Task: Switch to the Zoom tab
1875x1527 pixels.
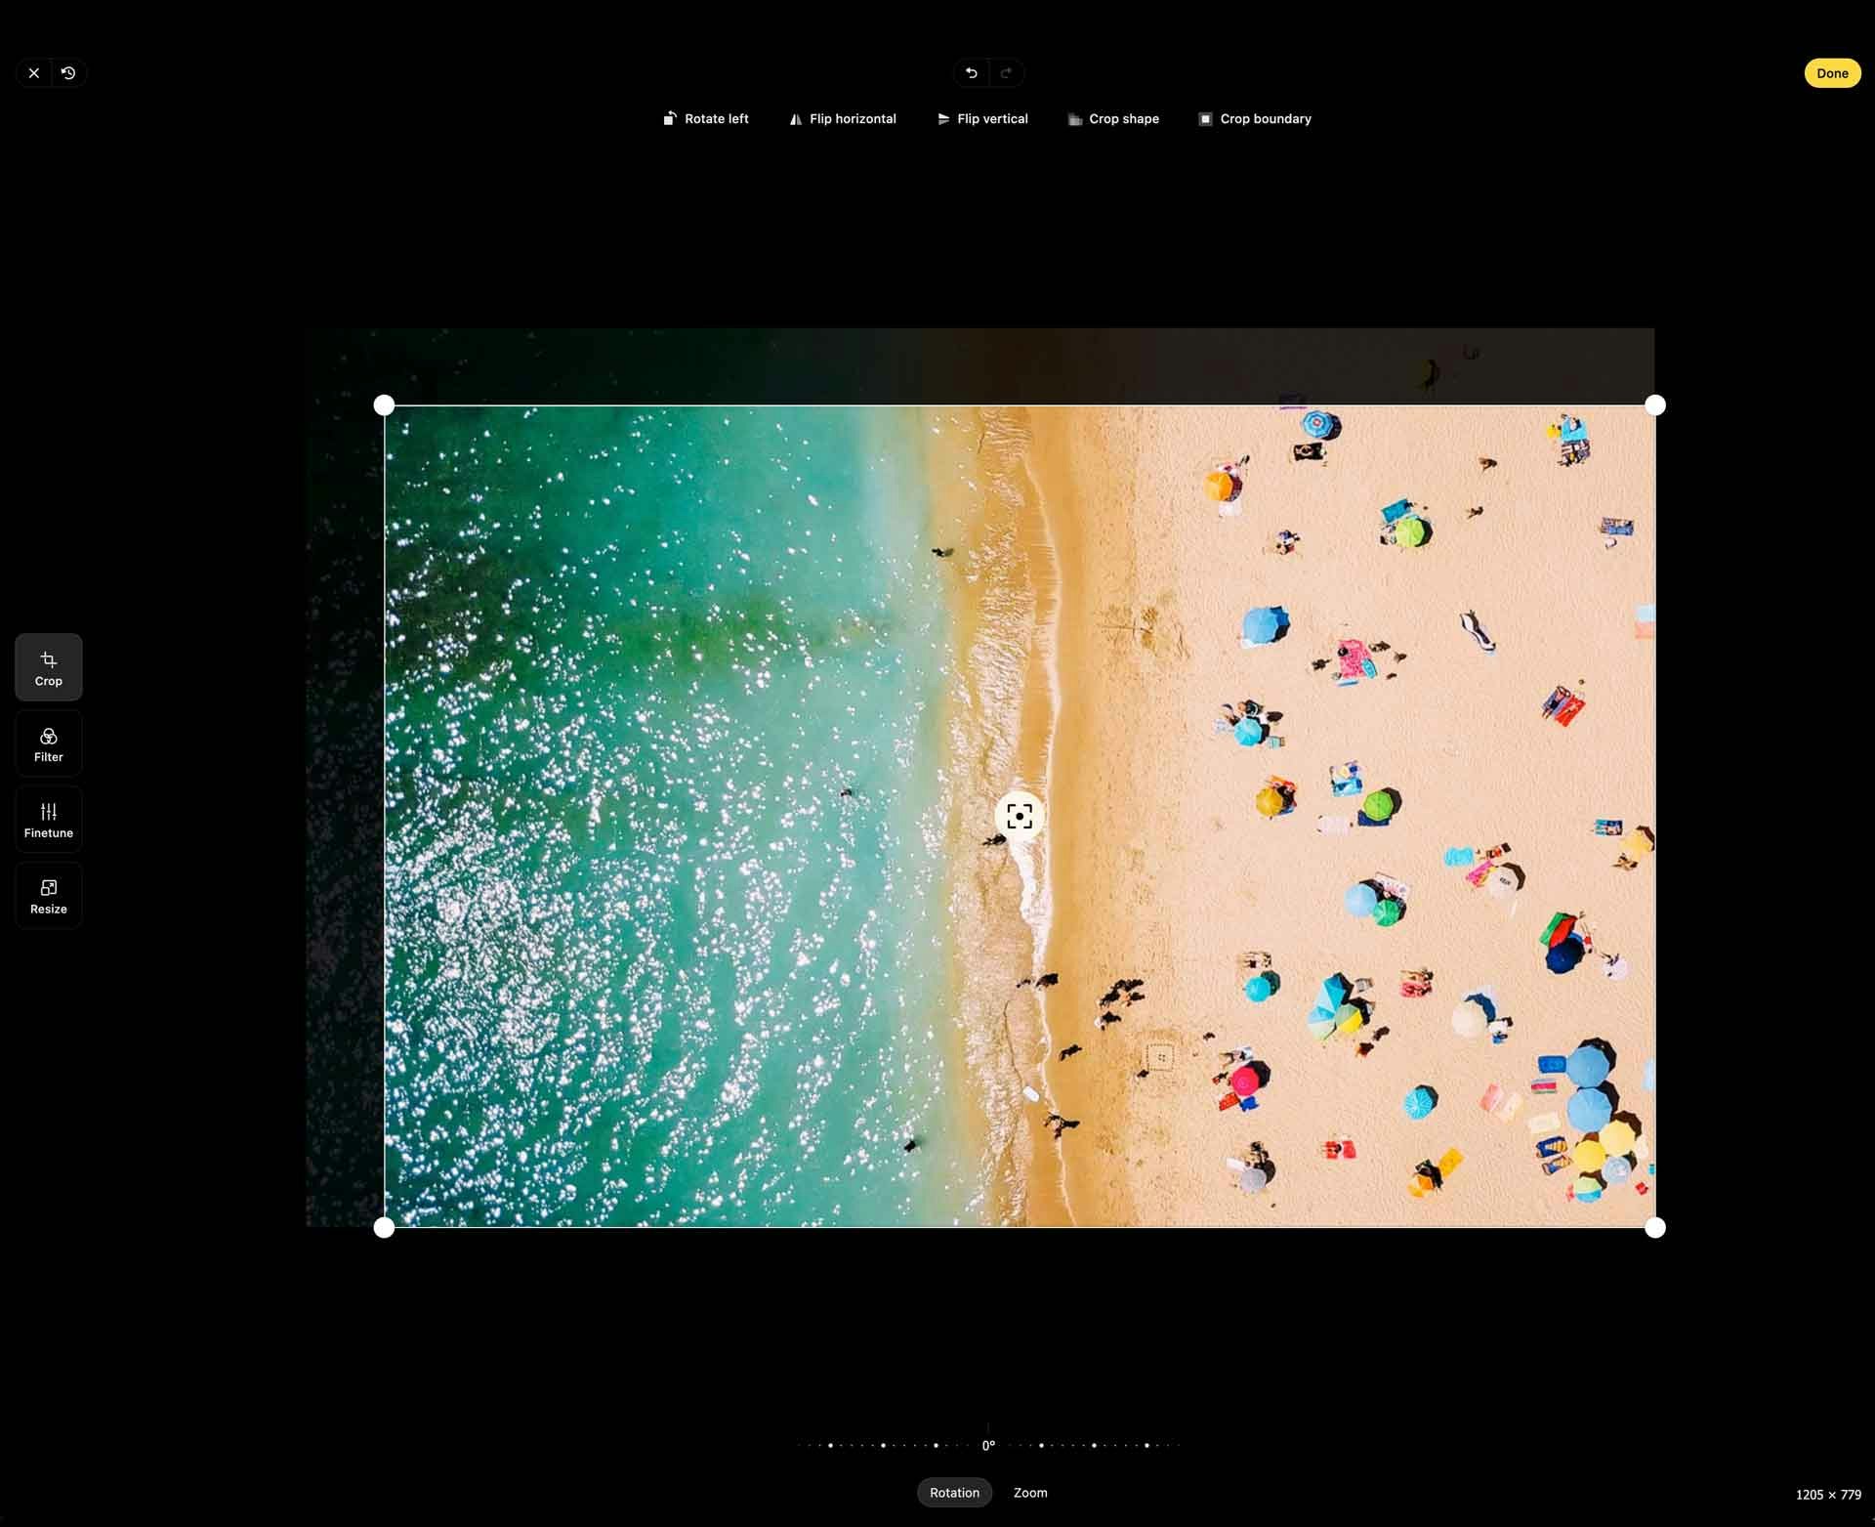Action: [1030, 1493]
